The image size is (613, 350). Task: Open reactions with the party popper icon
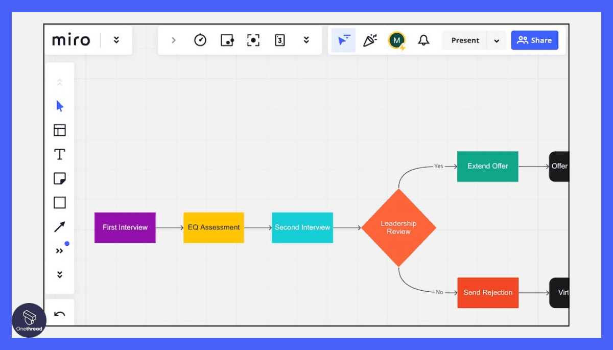pyautogui.click(x=370, y=40)
